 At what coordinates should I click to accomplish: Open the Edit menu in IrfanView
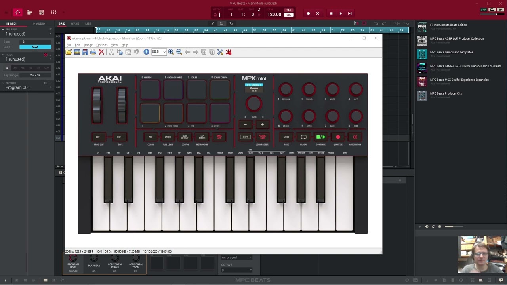pyautogui.click(x=78, y=45)
